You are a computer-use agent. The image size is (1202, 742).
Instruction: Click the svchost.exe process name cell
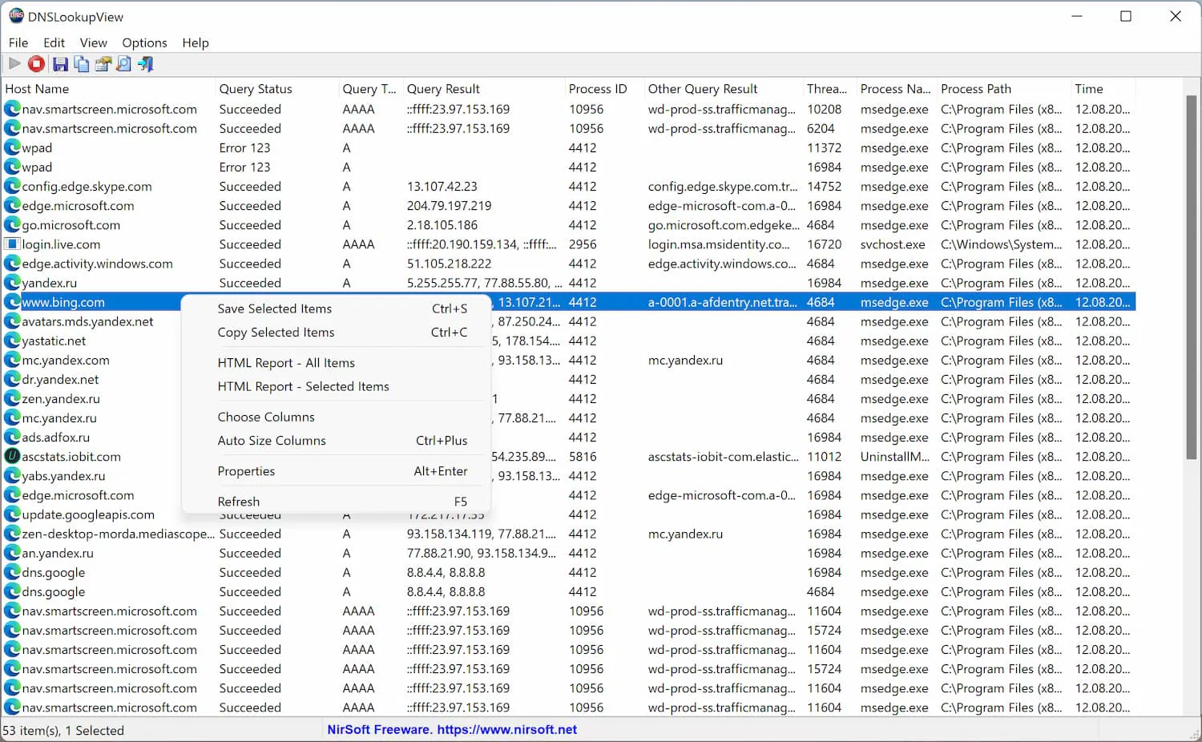(893, 244)
